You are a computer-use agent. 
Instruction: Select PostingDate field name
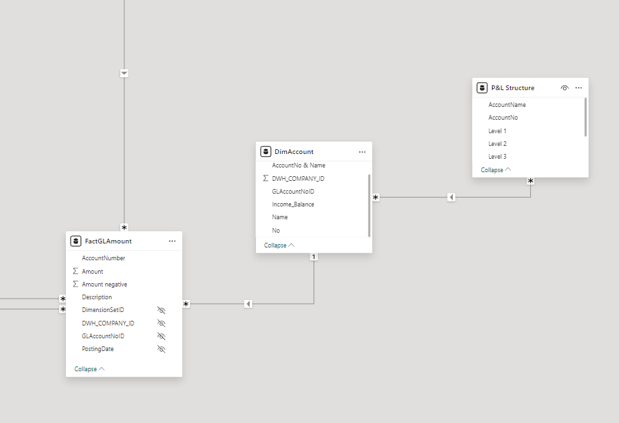pyautogui.click(x=97, y=349)
